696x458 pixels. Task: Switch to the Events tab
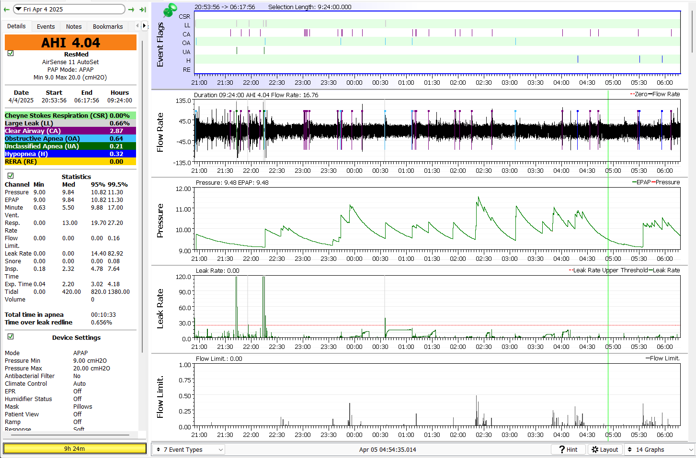(46, 26)
